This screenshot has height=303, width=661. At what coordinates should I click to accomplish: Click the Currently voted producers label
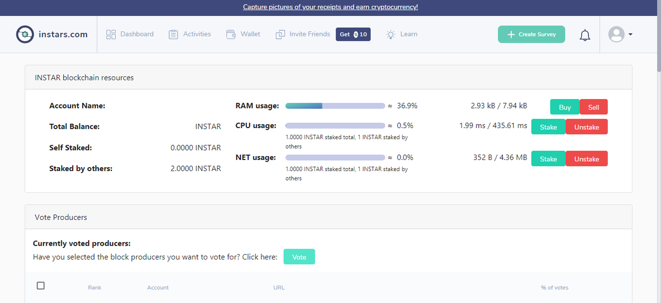pyautogui.click(x=82, y=243)
